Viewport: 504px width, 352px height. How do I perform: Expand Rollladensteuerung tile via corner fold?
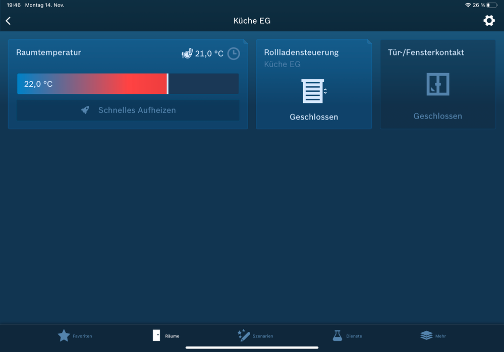click(x=369, y=42)
